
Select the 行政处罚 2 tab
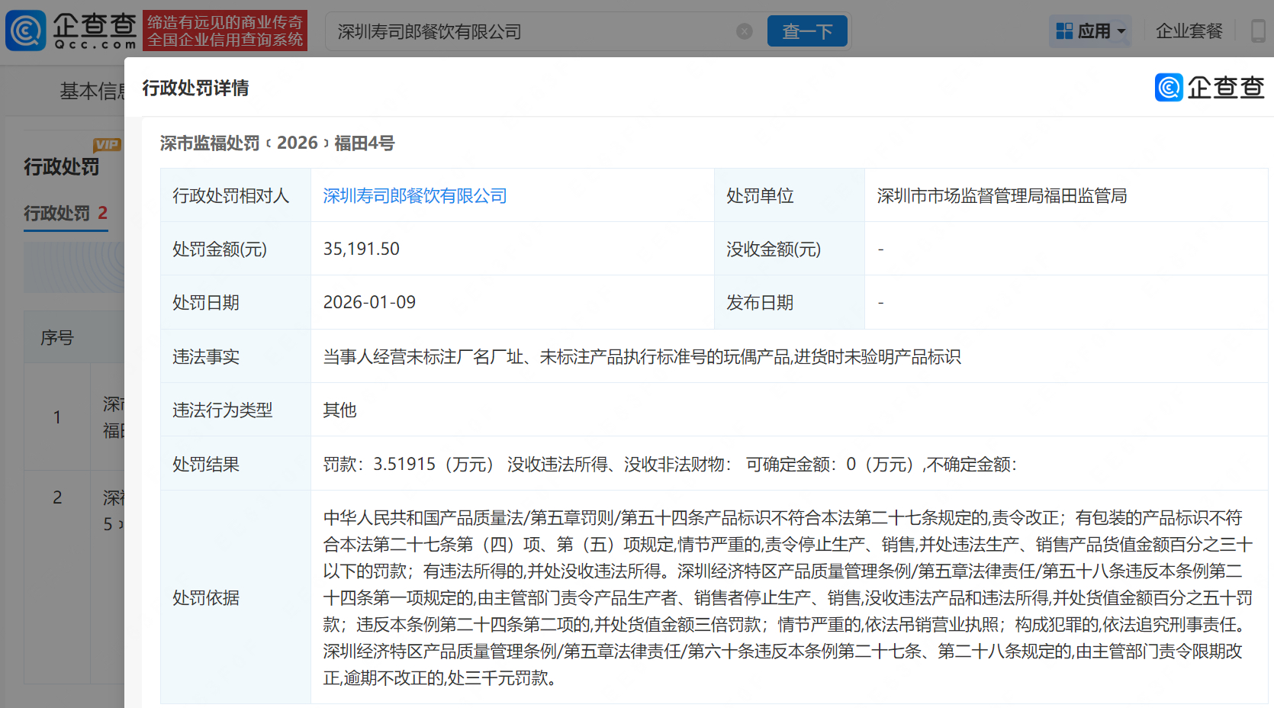coord(66,214)
